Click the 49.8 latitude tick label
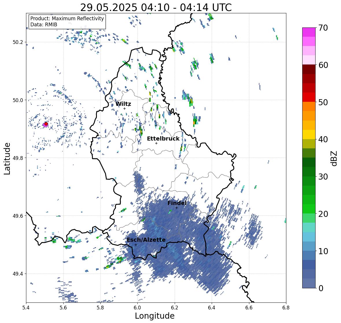This screenshot has height=323, width=341. click(18, 158)
